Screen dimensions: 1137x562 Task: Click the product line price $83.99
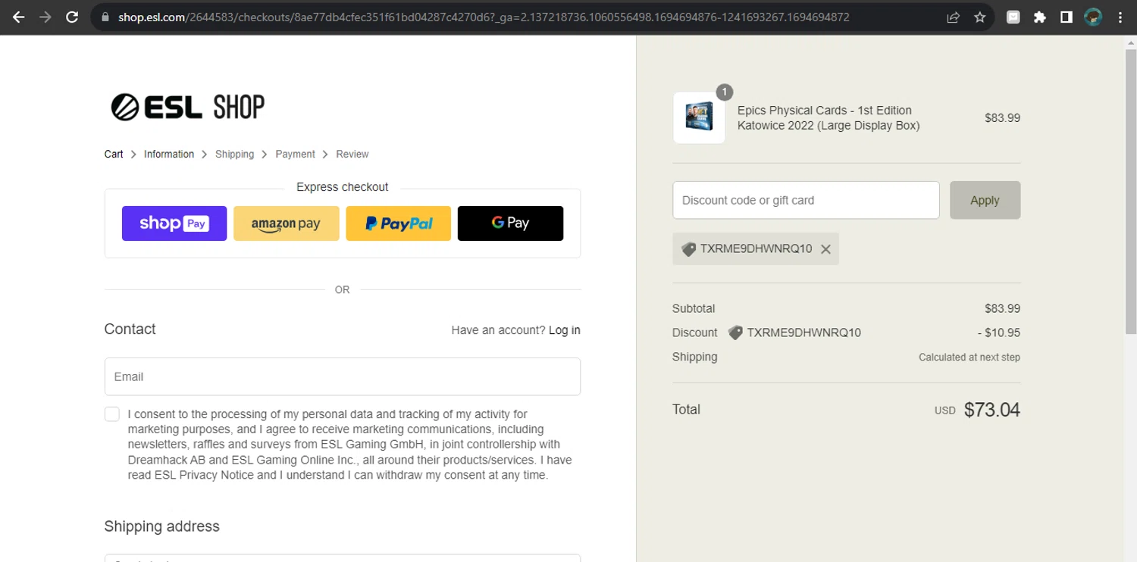pyautogui.click(x=1002, y=118)
